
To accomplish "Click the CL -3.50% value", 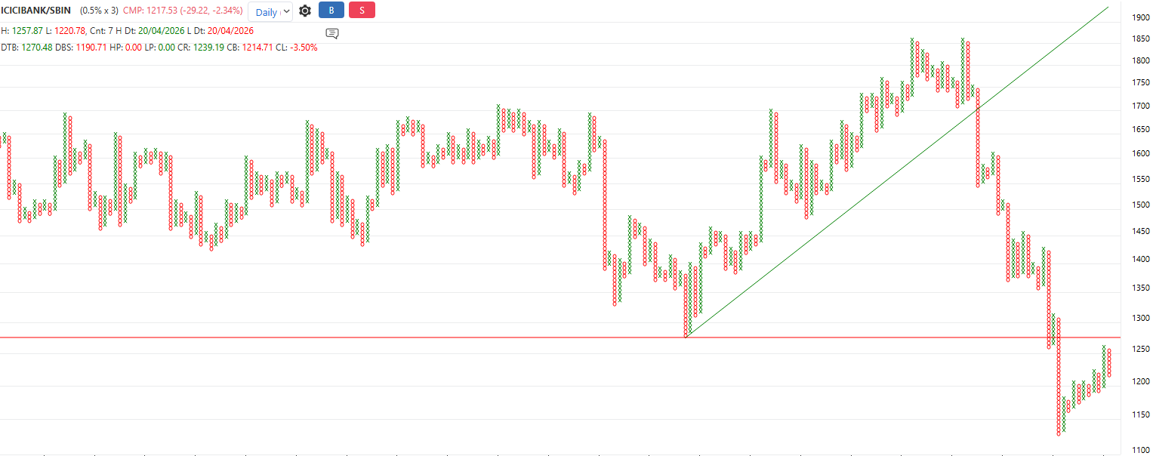I will pos(306,47).
